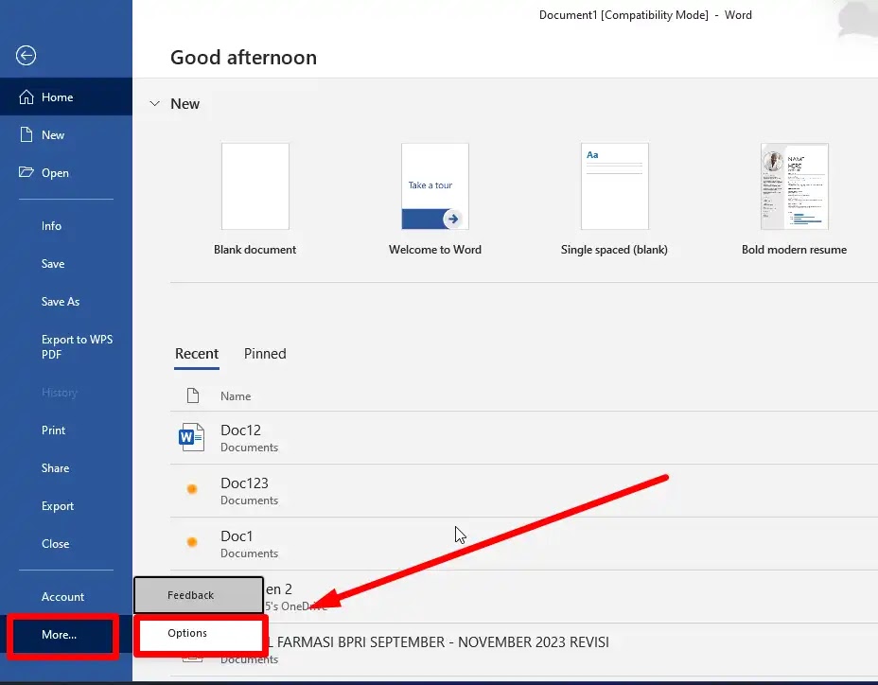878x685 pixels.
Task: Create a Blank document
Action: point(255,200)
